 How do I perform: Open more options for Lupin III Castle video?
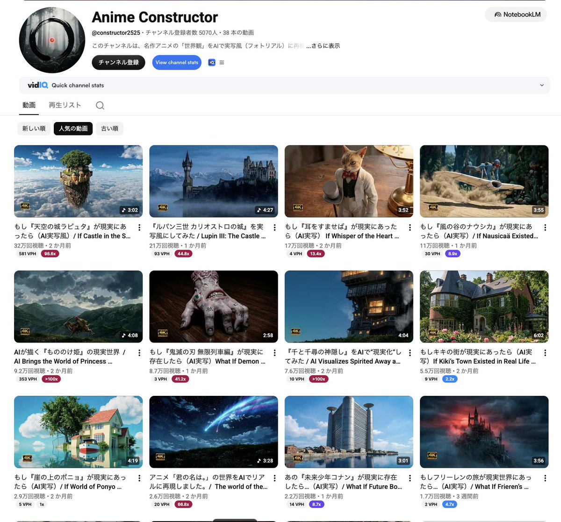tap(274, 228)
